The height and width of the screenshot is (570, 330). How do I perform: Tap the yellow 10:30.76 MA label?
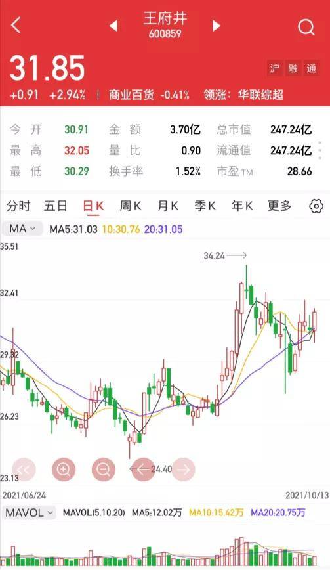(x=121, y=229)
